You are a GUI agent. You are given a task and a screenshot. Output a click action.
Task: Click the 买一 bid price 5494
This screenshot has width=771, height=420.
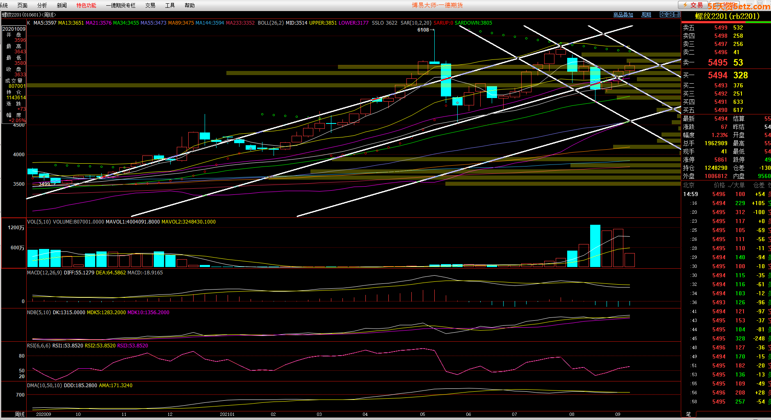tap(717, 75)
